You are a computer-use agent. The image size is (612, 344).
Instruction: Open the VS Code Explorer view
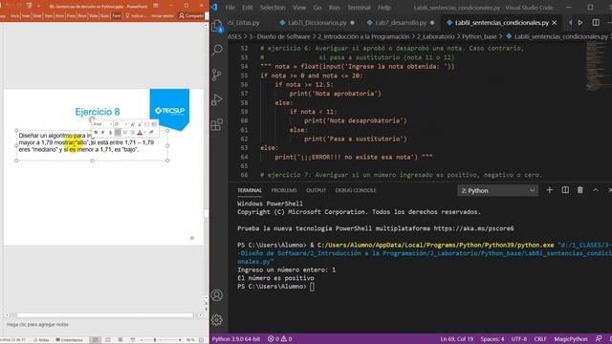[x=217, y=26]
